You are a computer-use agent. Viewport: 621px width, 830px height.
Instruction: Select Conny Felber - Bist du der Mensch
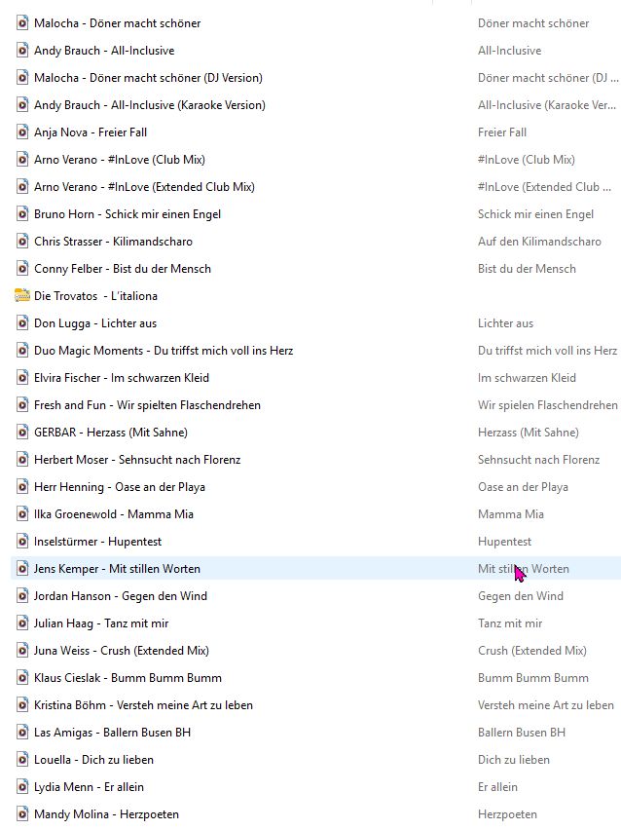(x=122, y=268)
